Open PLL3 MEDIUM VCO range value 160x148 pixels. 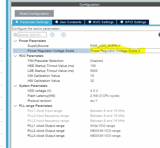tap(105, 136)
